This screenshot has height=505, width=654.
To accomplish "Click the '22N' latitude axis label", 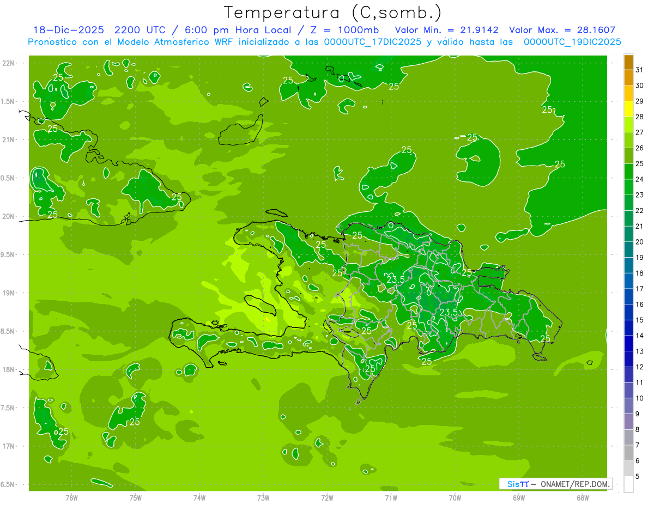I will (x=8, y=63).
